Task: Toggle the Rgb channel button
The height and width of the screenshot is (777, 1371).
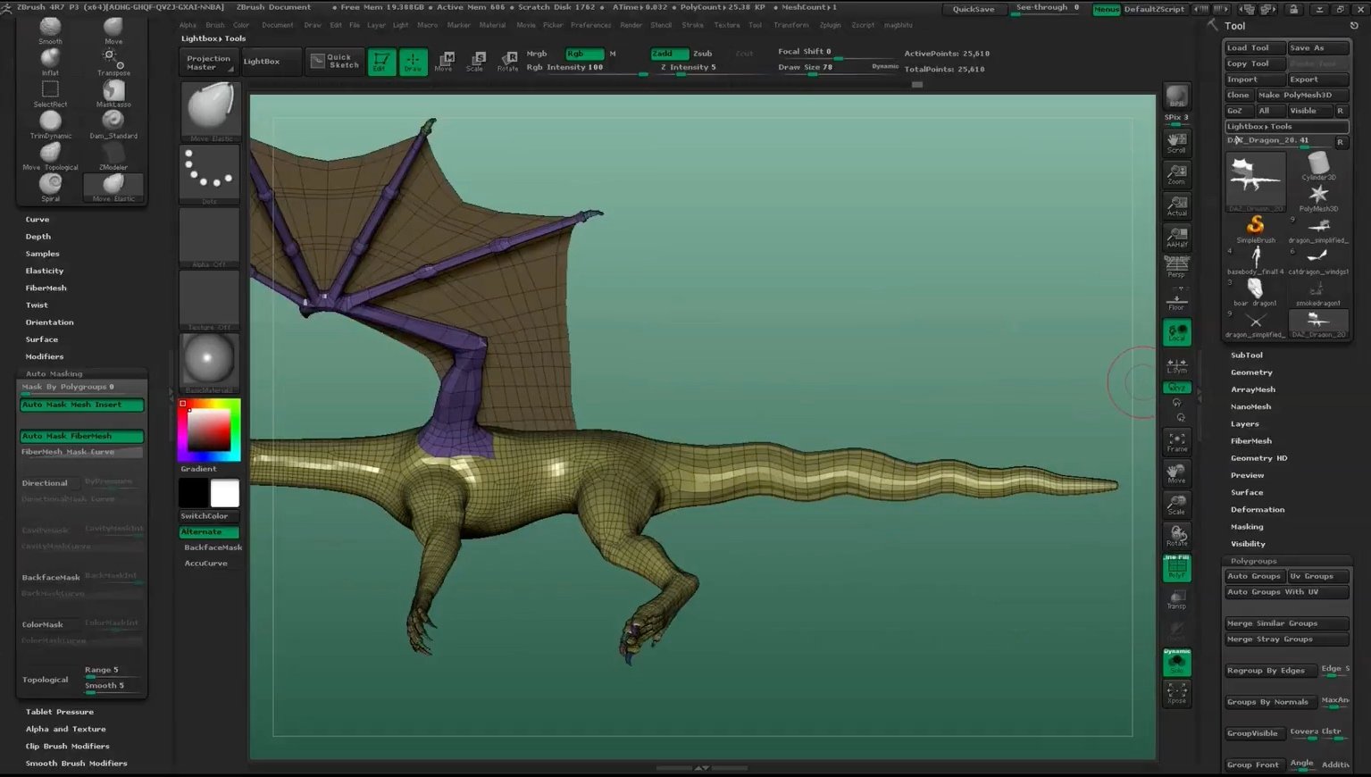Action: 584,54
